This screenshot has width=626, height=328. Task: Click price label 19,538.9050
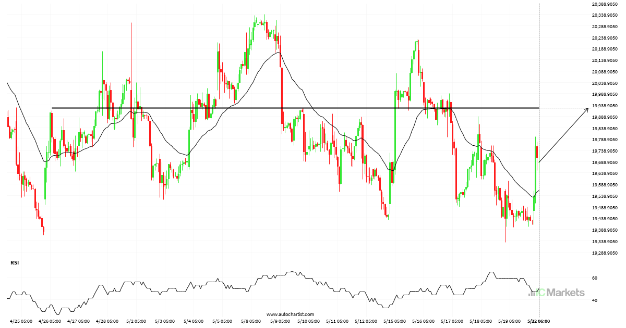pyautogui.click(x=606, y=196)
